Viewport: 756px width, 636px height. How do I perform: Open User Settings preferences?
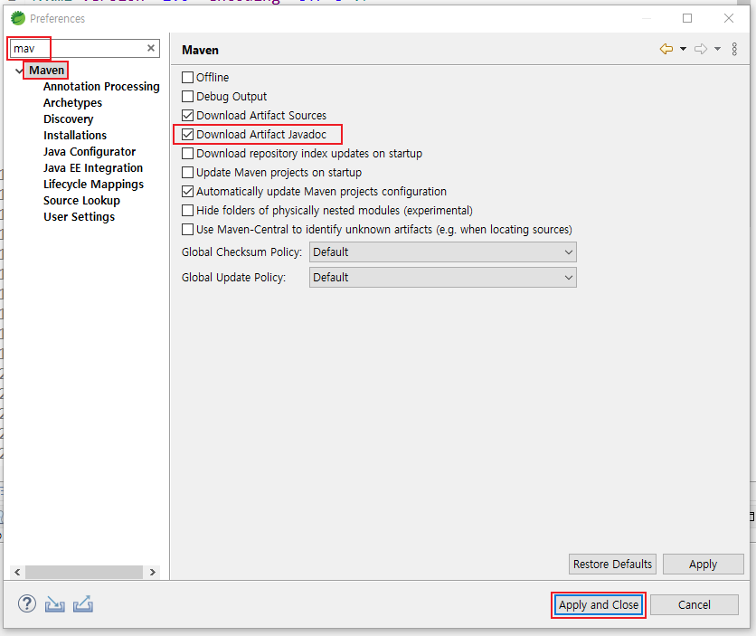[79, 216]
